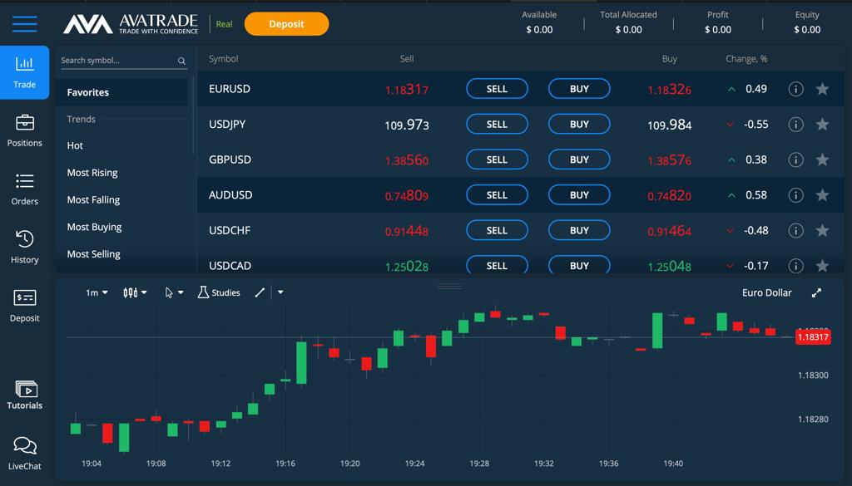Click the Change, % column header
This screenshot has width=852, height=486.
click(x=746, y=59)
